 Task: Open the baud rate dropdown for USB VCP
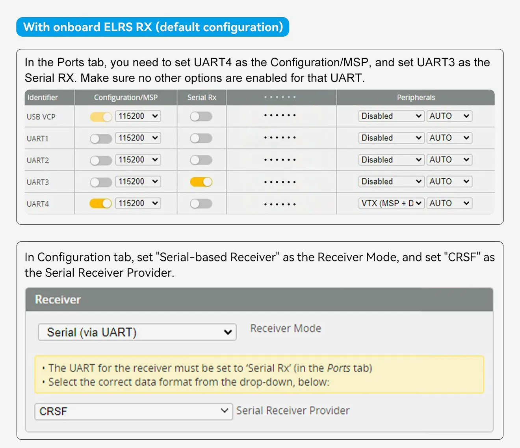pos(138,116)
